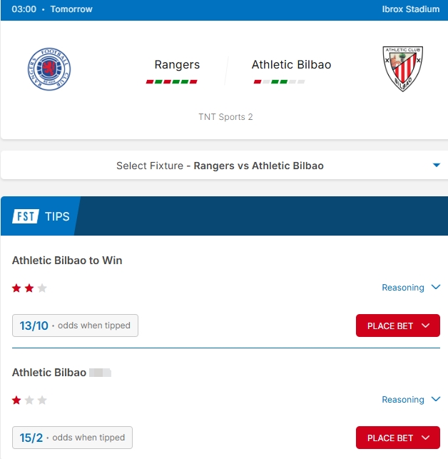Click the Rangers club crest
Image resolution: width=448 pixels, height=459 pixels.
(x=49, y=69)
